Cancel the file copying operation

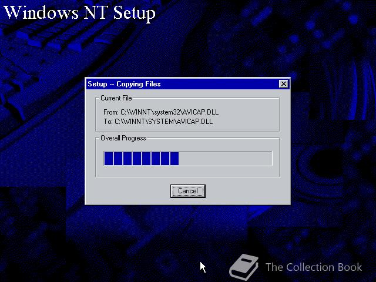coord(188,191)
